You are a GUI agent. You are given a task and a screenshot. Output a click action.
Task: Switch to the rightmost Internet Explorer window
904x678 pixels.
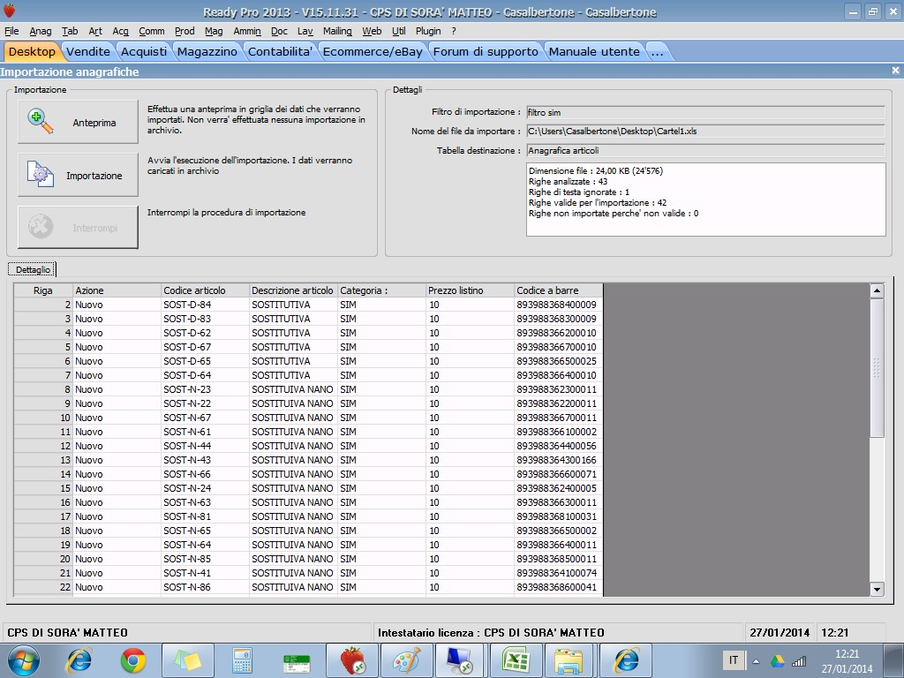coord(626,660)
